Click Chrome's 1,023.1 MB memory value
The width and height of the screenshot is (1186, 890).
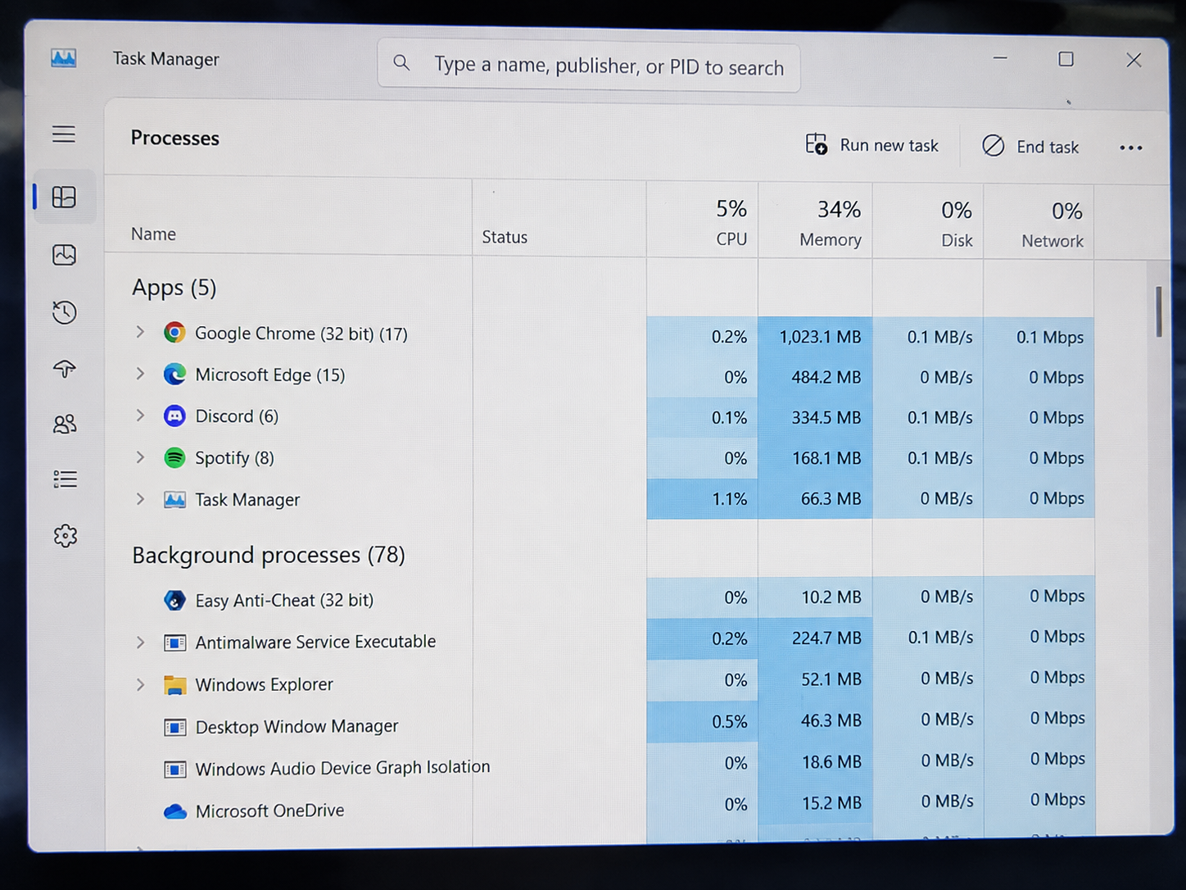(x=820, y=337)
